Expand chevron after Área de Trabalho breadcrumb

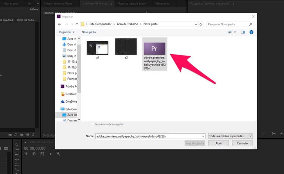141,24
